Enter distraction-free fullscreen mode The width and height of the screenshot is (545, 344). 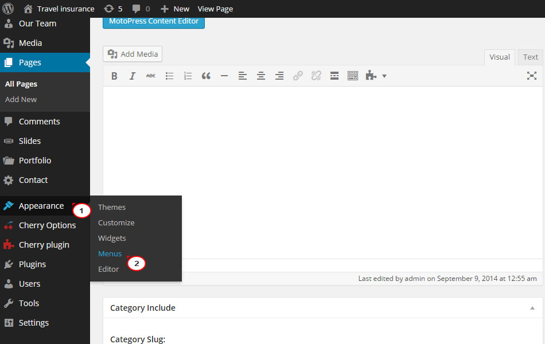(531, 76)
